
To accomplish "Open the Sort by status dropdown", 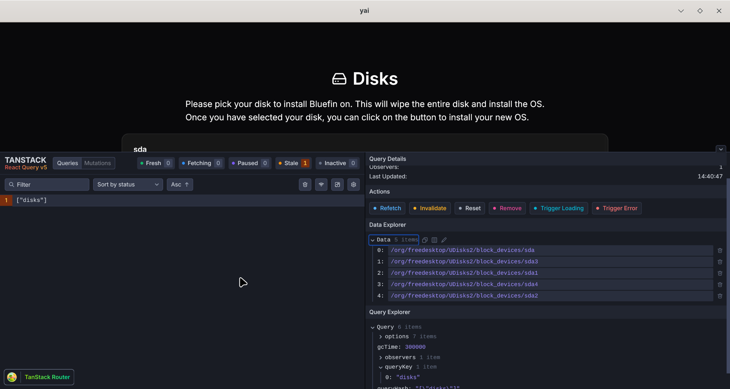I will pyautogui.click(x=128, y=184).
